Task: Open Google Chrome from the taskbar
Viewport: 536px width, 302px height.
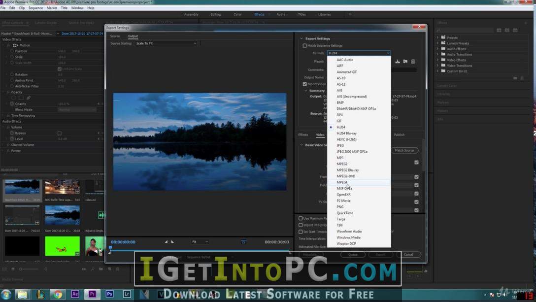Action: [58, 294]
